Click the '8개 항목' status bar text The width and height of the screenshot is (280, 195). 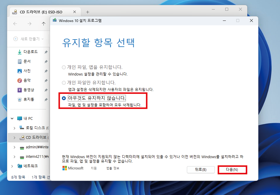pyautogui.click(x=18, y=177)
